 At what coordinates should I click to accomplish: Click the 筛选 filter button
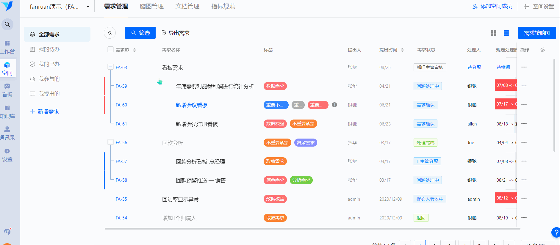click(140, 33)
